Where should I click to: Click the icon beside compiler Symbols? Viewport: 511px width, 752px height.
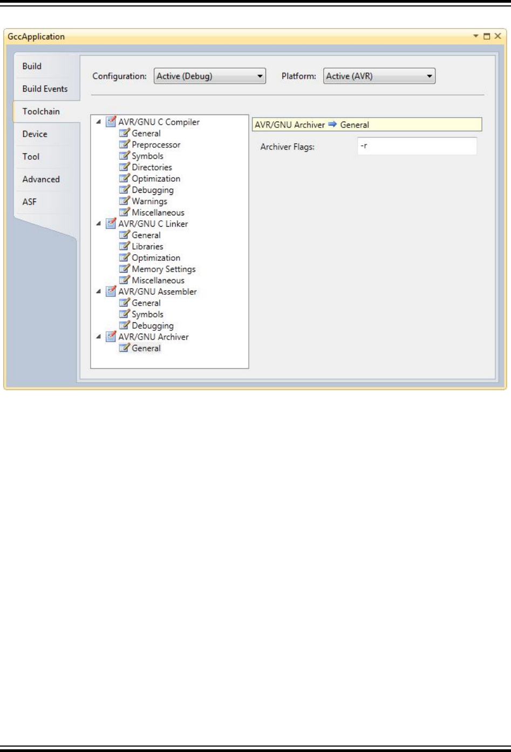124,155
